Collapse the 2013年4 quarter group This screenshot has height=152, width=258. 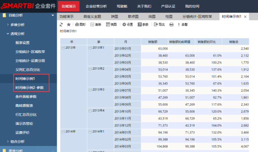(90, 111)
